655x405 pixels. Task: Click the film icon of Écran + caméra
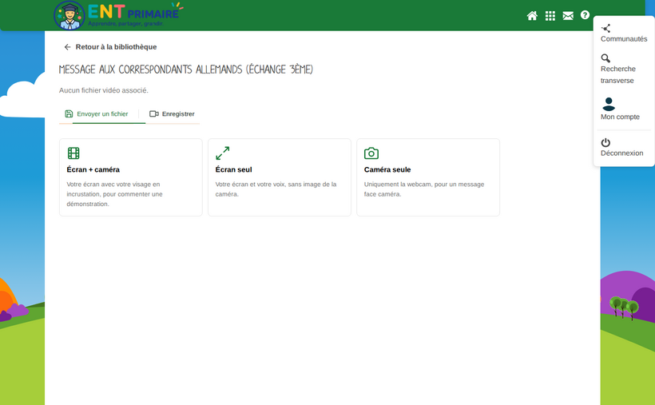[73, 153]
